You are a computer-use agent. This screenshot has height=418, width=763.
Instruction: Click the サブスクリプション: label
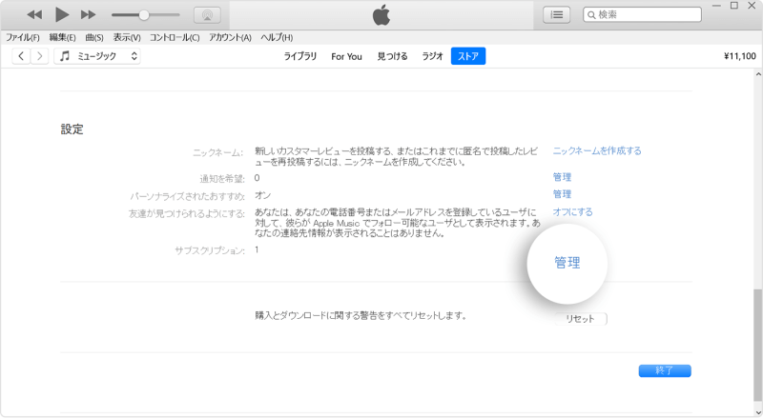210,250
